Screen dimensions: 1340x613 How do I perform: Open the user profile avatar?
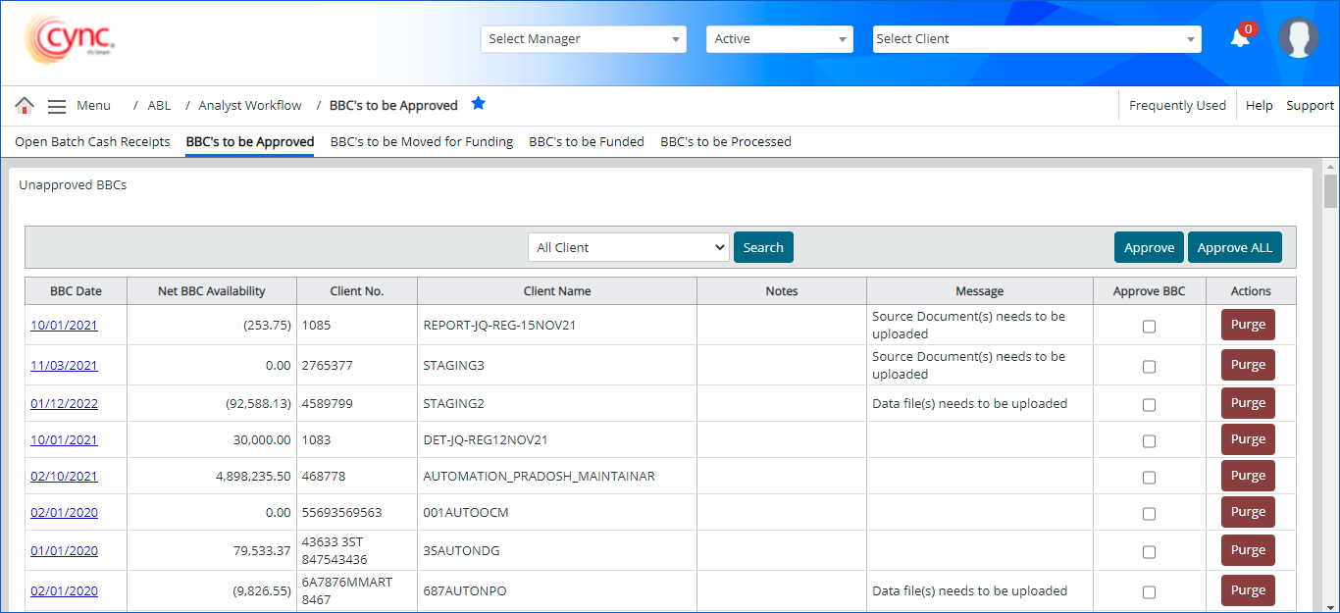[1298, 38]
